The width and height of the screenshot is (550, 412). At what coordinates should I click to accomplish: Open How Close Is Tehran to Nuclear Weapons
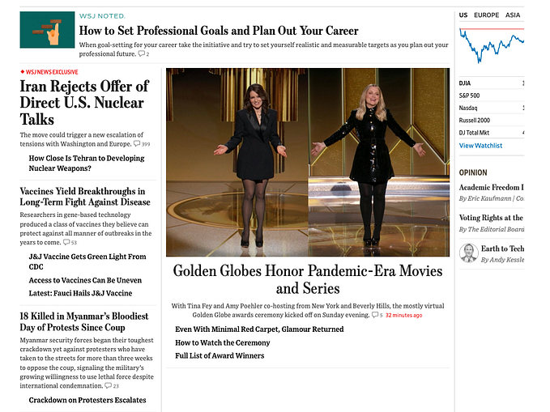click(87, 163)
